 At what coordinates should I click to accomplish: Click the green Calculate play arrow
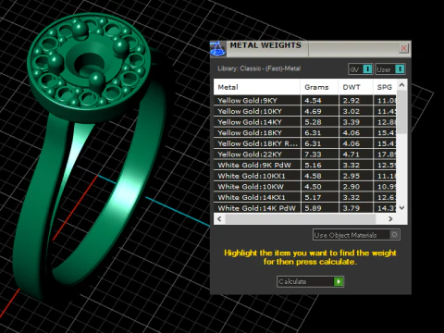pyautogui.click(x=339, y=281)
